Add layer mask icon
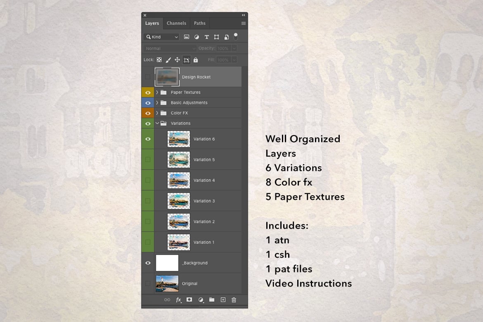Viewport: 483px width, 322px height. (x=189, y=300)
